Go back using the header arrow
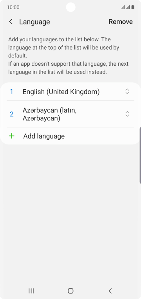Image resolution: width=141 pixels, height=299 pixels. [11, 22]
